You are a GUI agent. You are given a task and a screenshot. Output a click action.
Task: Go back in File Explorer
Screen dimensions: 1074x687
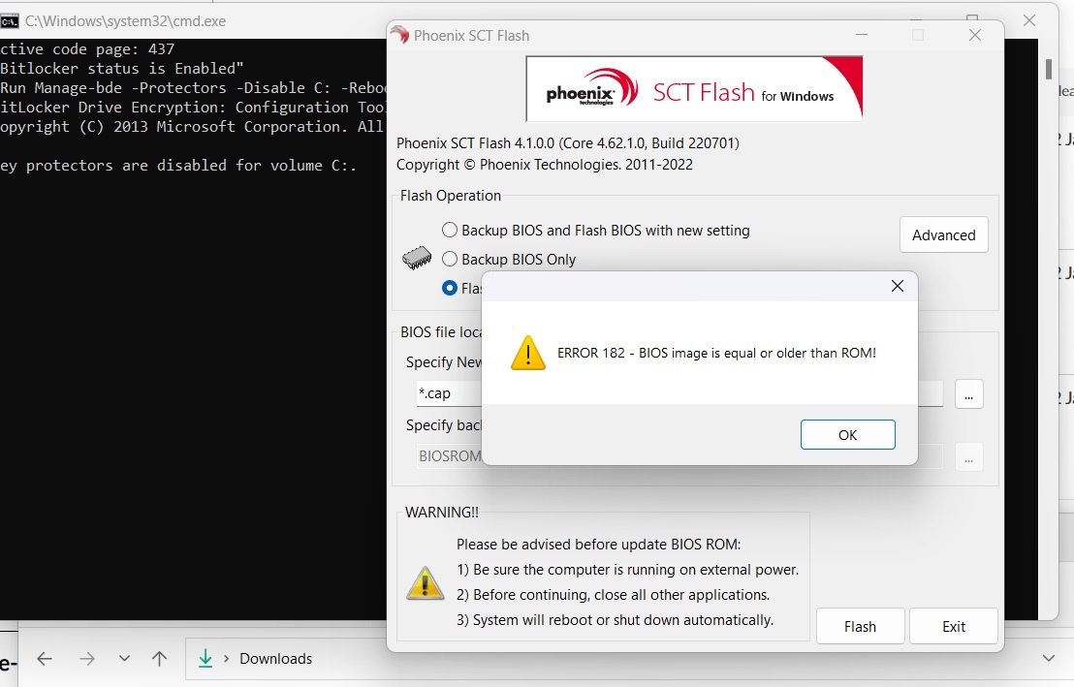coord(45,659)
